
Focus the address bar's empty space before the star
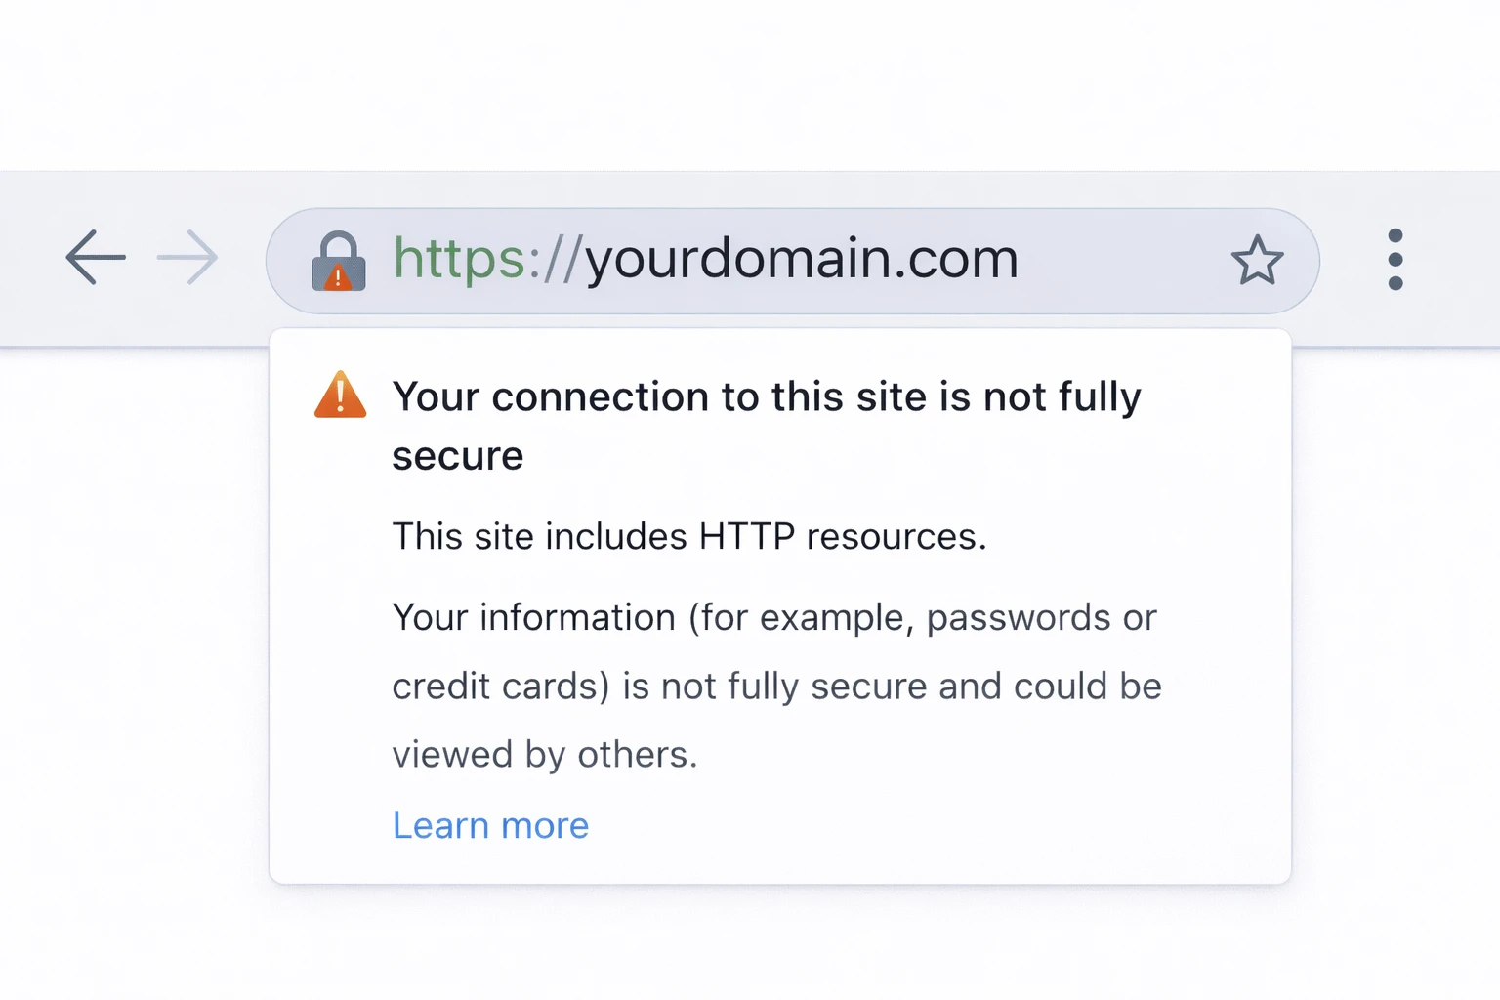click(1123, 261)
